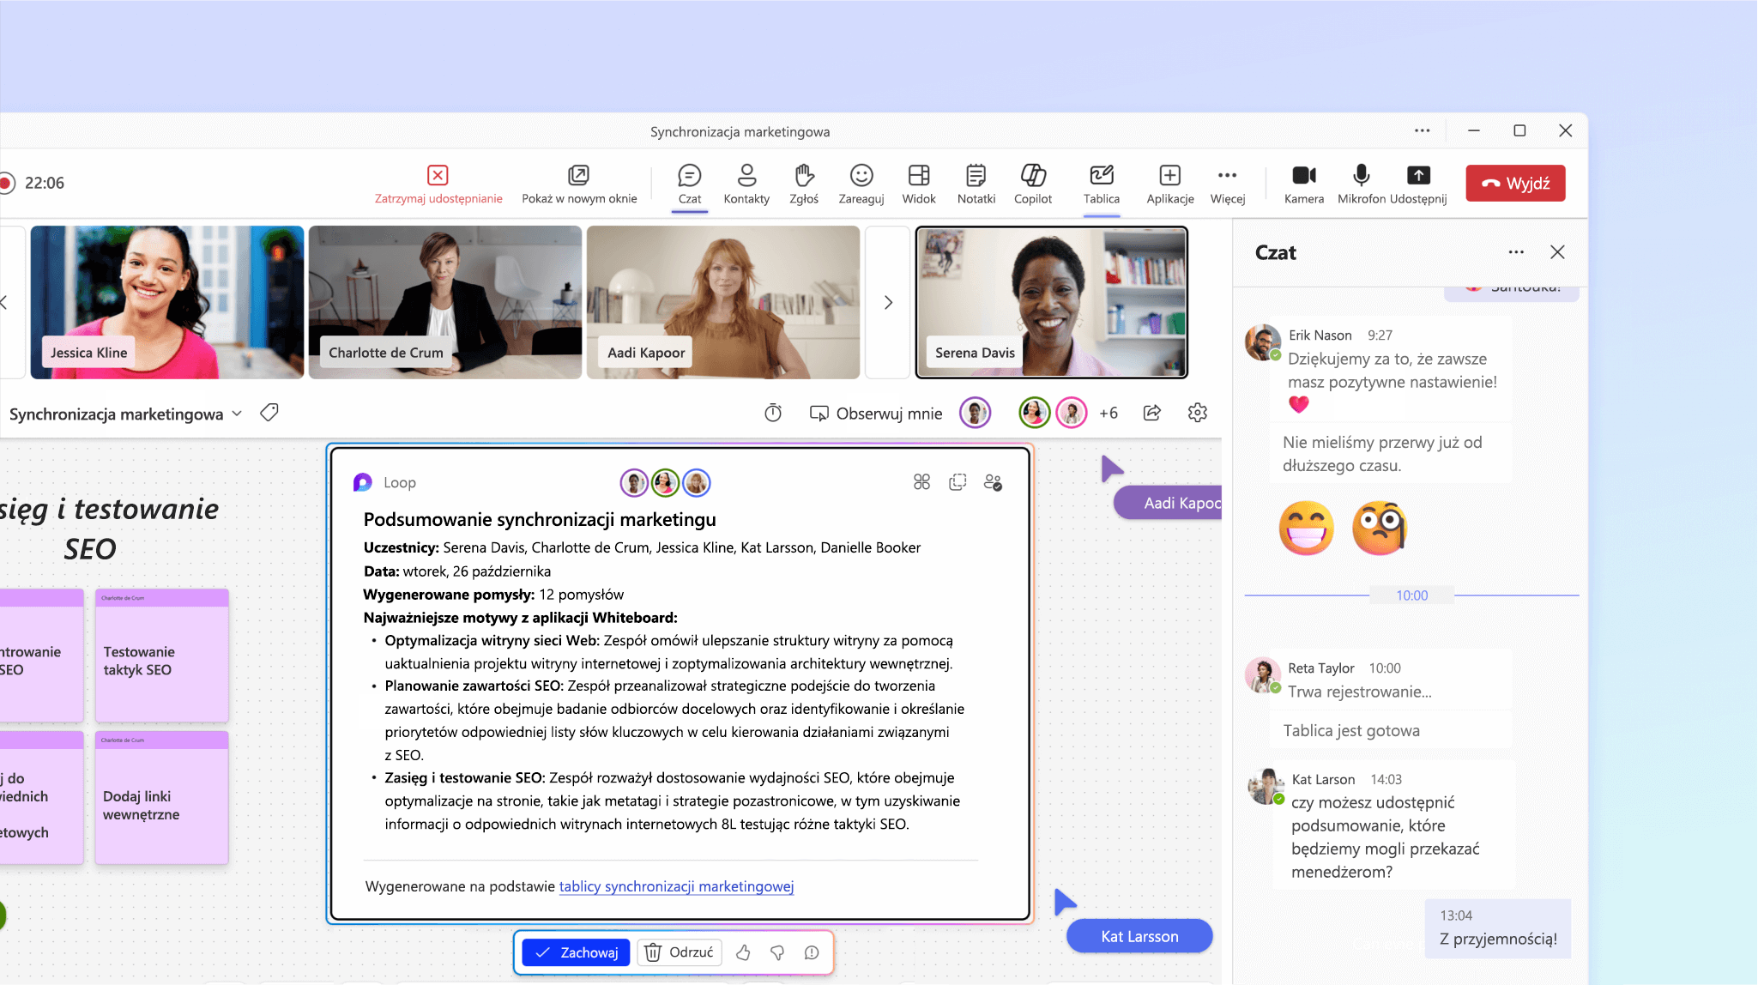
Task: Click the tag icon beside the whiteboard name
Action: pyautogui.click(x=269, y=413)
